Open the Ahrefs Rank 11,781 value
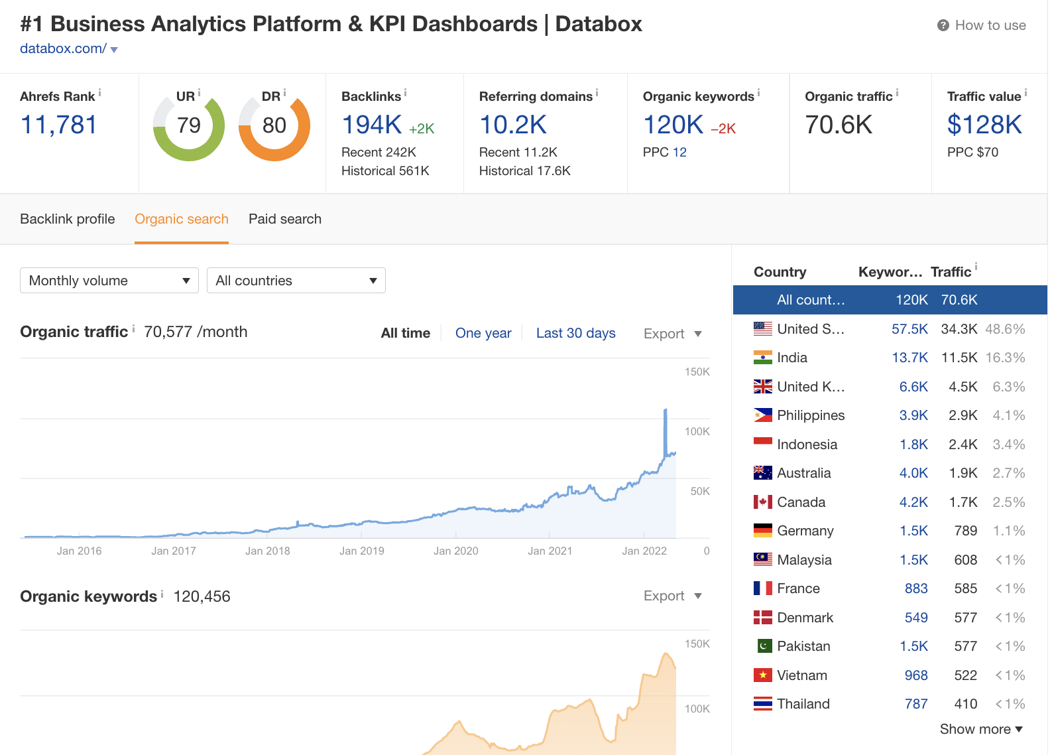This screenshot has width=1054, height=755. 59,125
